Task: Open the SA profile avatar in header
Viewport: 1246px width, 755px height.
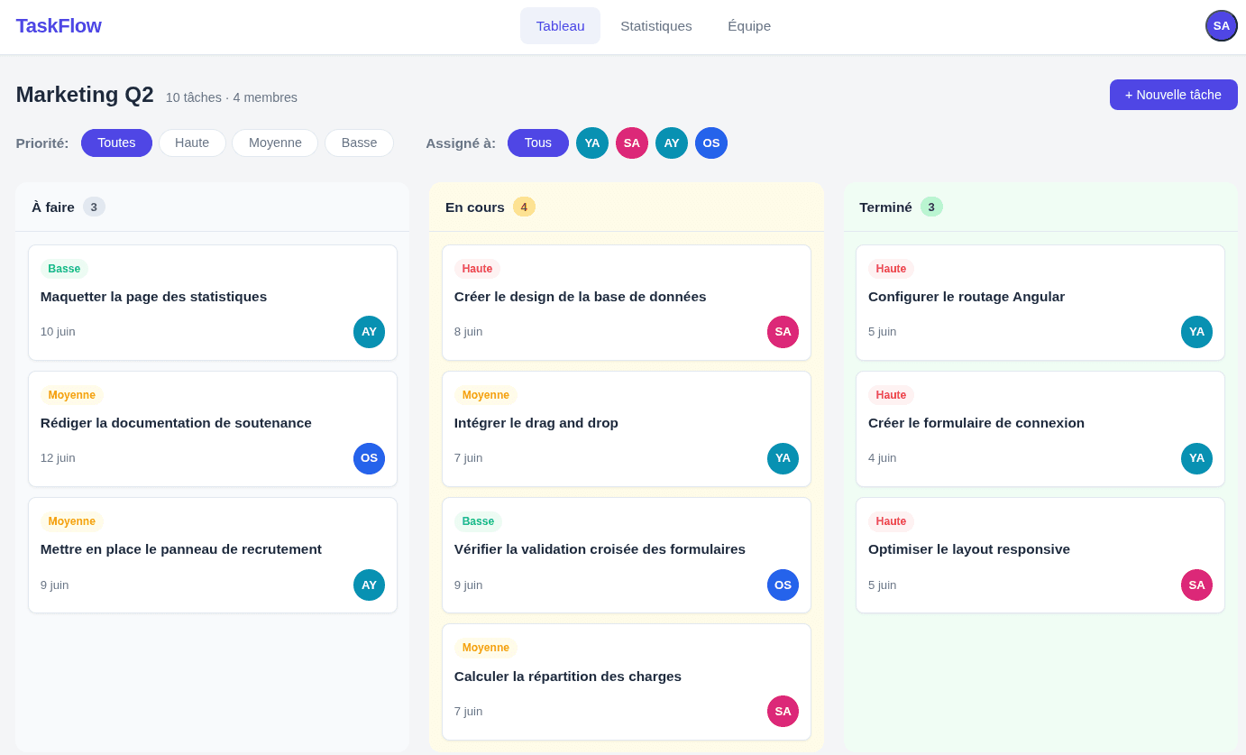Action: point(1221,25)
